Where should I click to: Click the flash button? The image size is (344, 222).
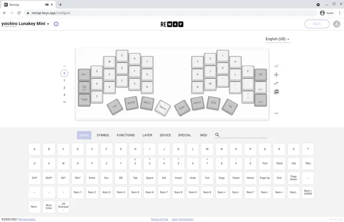coord(317,24)
